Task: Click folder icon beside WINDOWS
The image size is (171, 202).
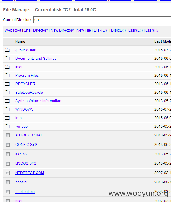Action: coord(7,109)
